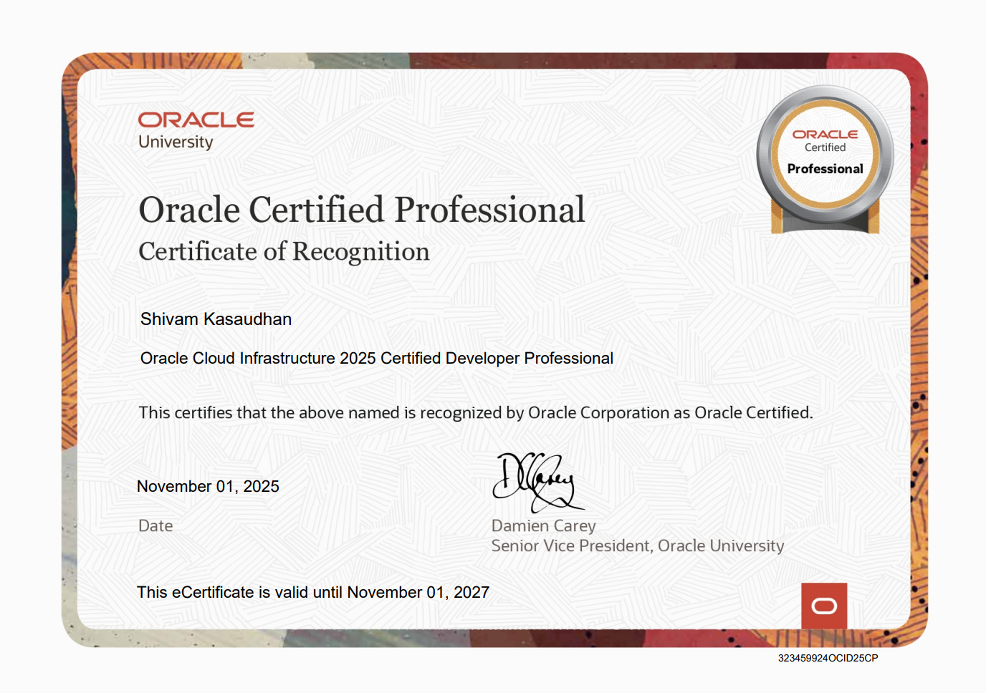This screenshot has width=986, height=693.
Task: Click the ORACLE text inside the medal badge
Action: pos(825,133)
